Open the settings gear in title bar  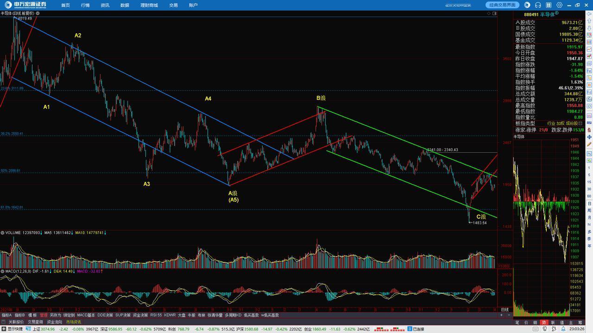tap(560, 5)
